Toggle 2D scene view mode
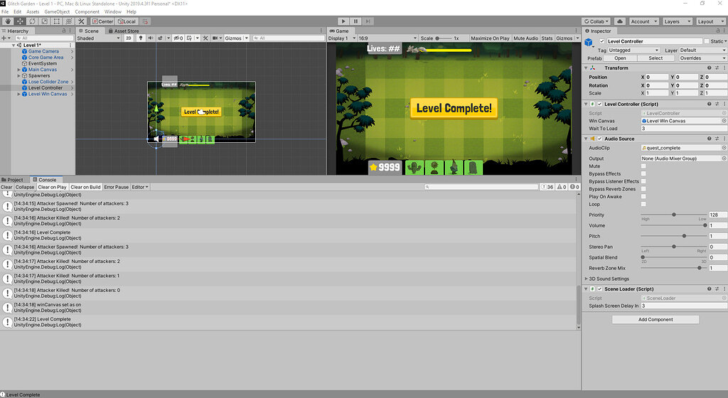The image size is (728, 398). (129, 38)
